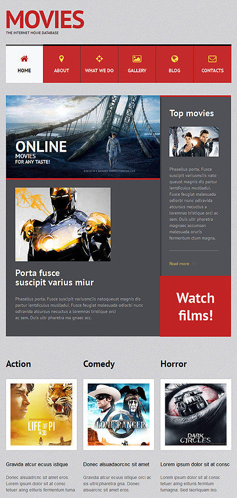Click the map pin icon above About
The height and width of the screenshot is (498, 237).
61,59
